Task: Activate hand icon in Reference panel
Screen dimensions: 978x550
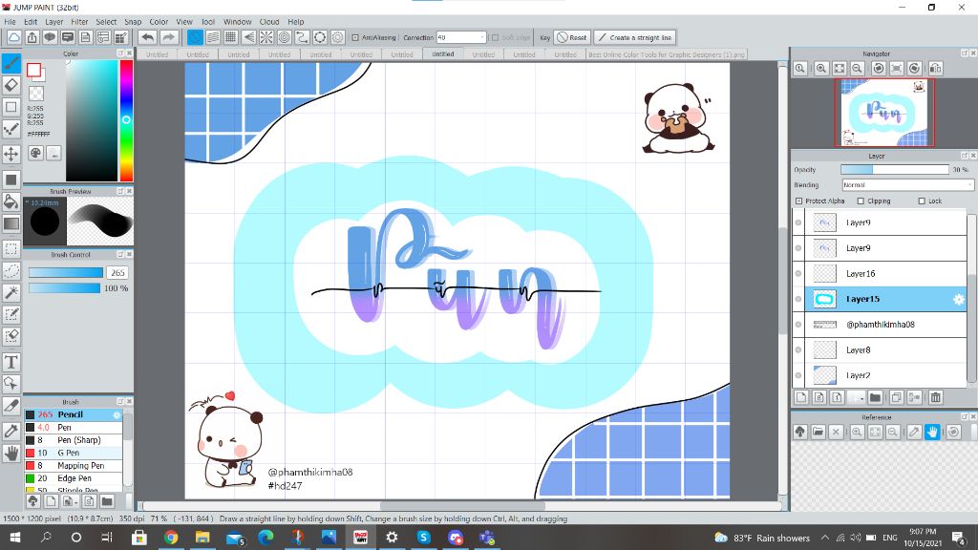Action: click(932, 432)
